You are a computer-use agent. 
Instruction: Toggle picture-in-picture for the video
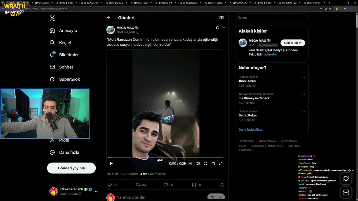pos(213,164)
